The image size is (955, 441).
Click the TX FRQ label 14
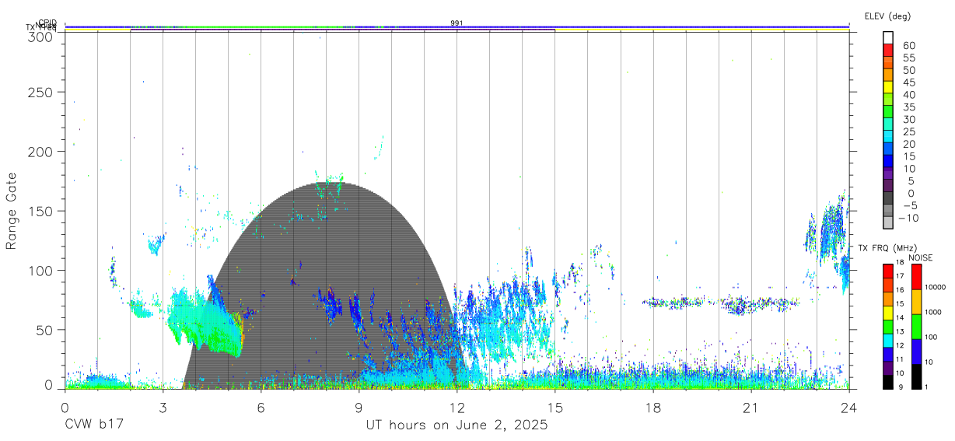point(899,317)
